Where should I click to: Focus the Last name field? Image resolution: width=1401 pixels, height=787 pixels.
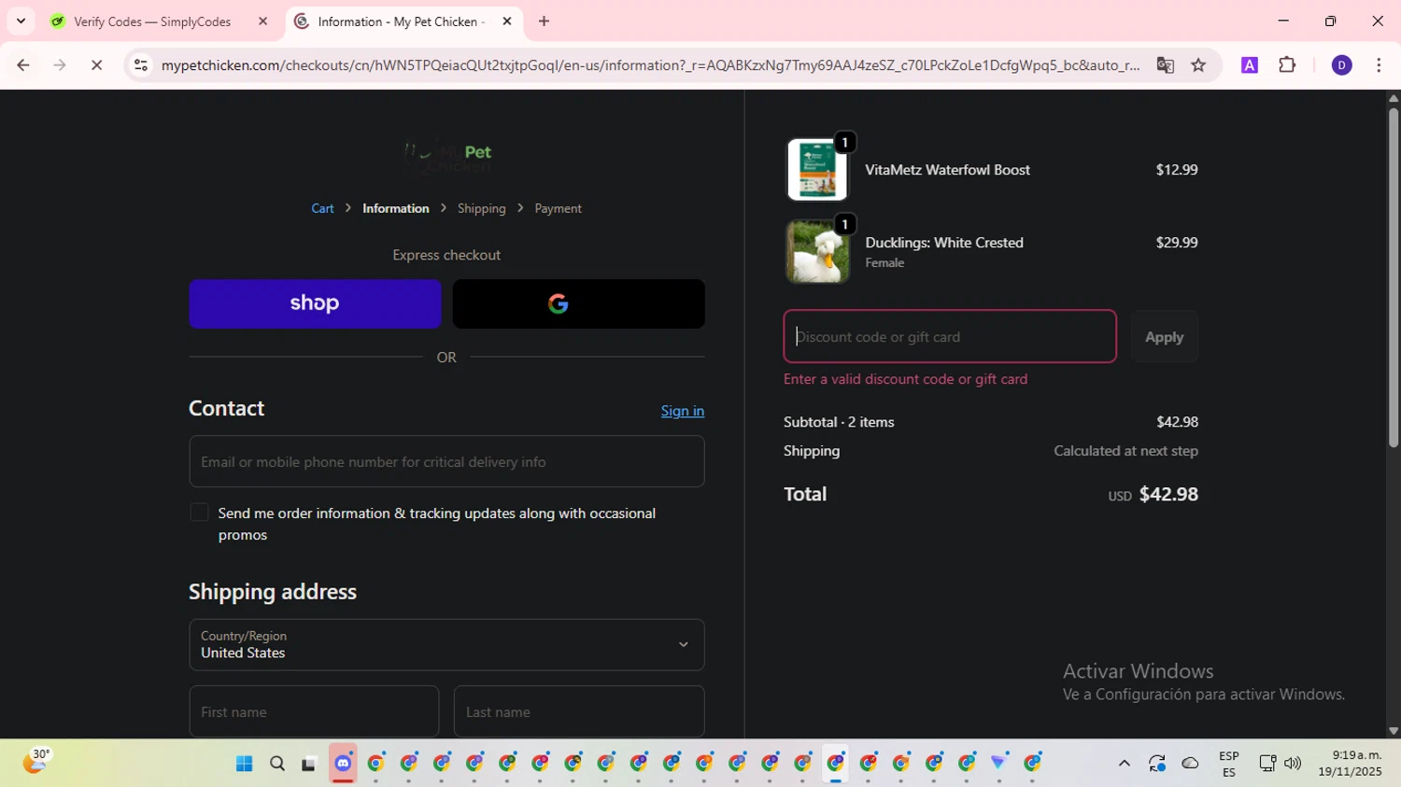point(579,711)
